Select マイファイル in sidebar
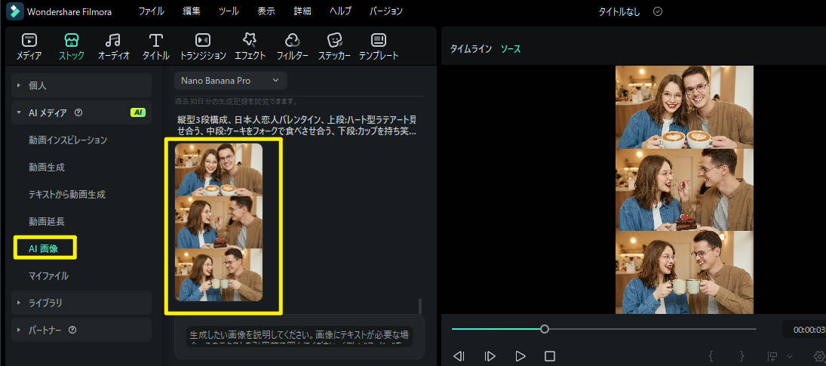 (48, 276)
